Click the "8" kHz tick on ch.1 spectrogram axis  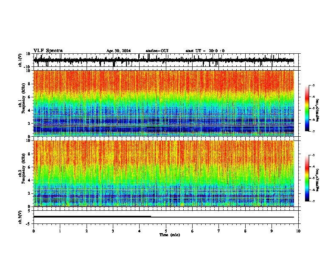point(30,84)
